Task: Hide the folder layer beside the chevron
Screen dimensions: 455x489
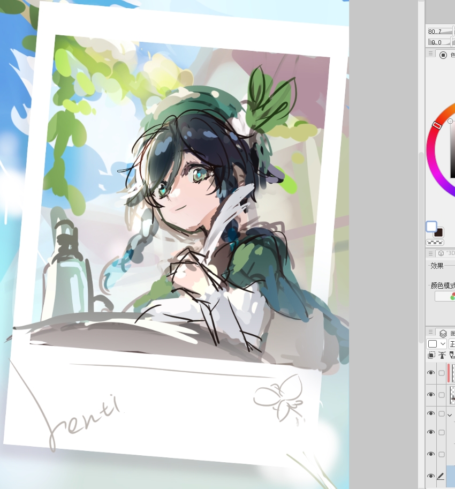Action: pos(431,413)
